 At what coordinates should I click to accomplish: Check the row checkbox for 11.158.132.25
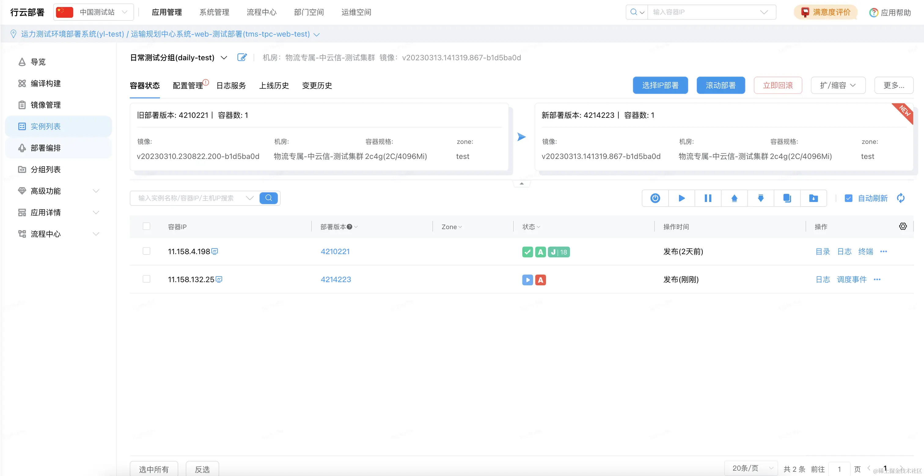pyautogui.click(x=146, y=279)
